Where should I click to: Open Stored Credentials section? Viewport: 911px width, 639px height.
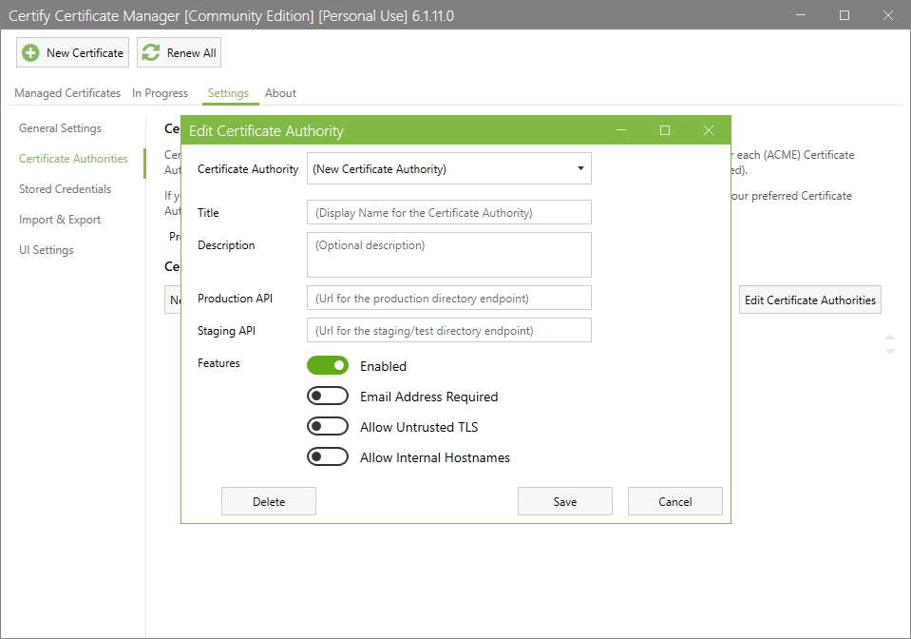tap(65, 189)
